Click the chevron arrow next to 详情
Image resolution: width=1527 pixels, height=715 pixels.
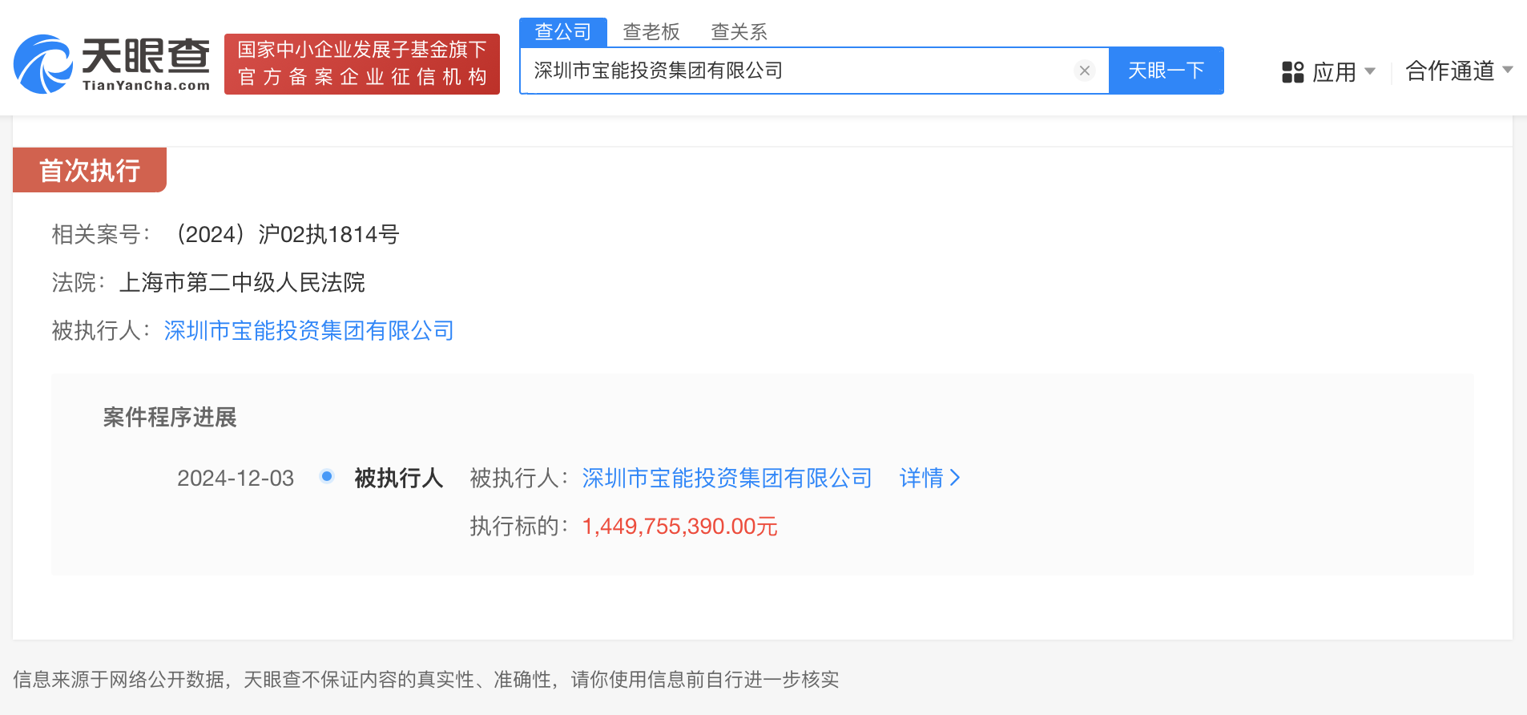click(954, 478)
